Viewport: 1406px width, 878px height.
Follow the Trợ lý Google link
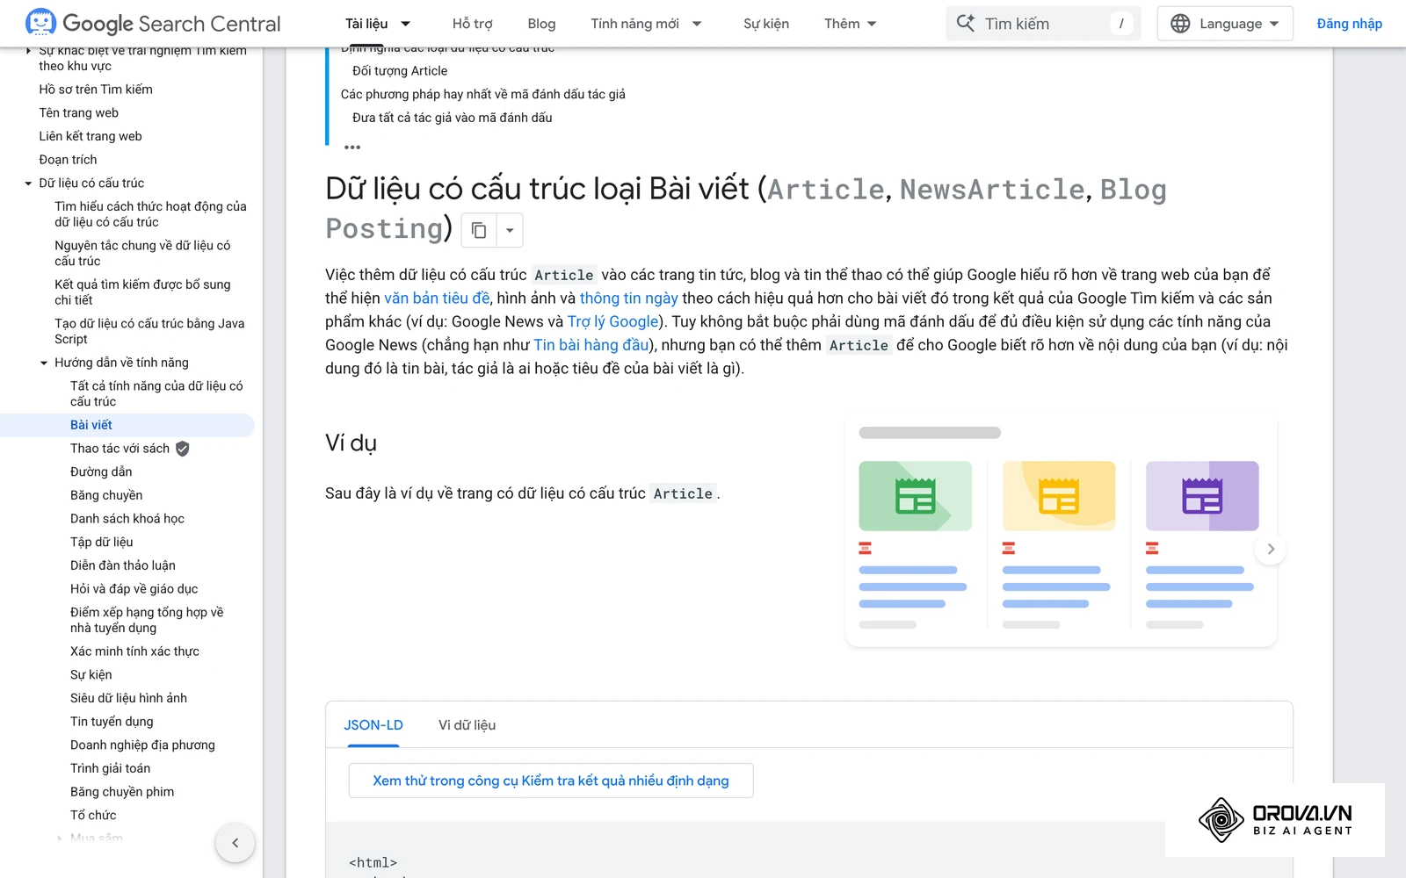click(x=612, y=321)
